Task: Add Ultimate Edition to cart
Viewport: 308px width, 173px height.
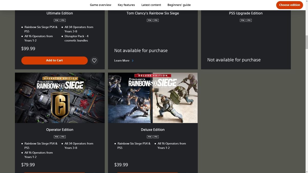Action: [54, 60]
